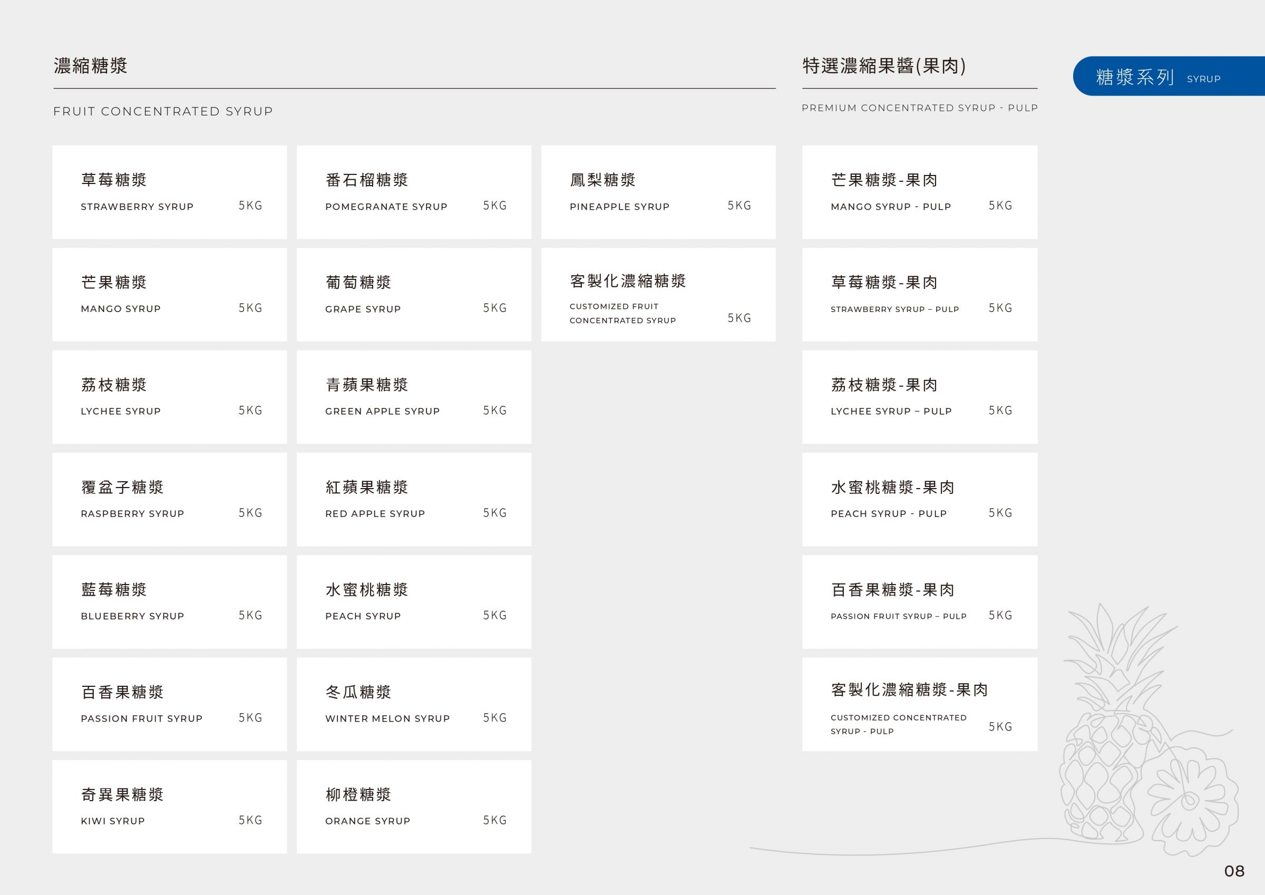Click Premium Concentrated Syrup - Pulp heading

click(920, 108)
